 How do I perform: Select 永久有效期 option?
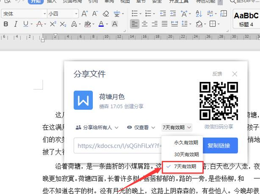point(186,143)
